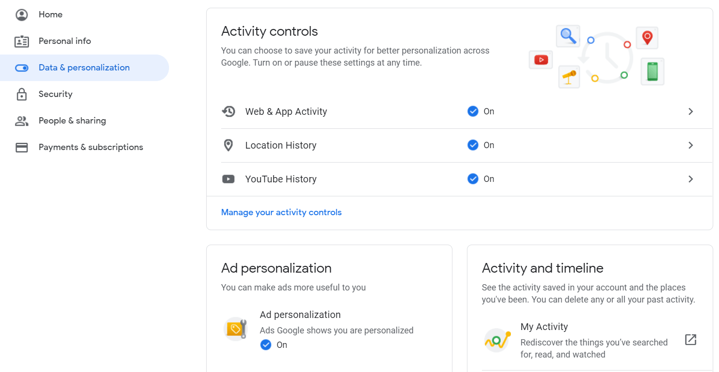Go to the Security section
The image size is (719, 372).
pyautogui.click(x=56, y=94)
